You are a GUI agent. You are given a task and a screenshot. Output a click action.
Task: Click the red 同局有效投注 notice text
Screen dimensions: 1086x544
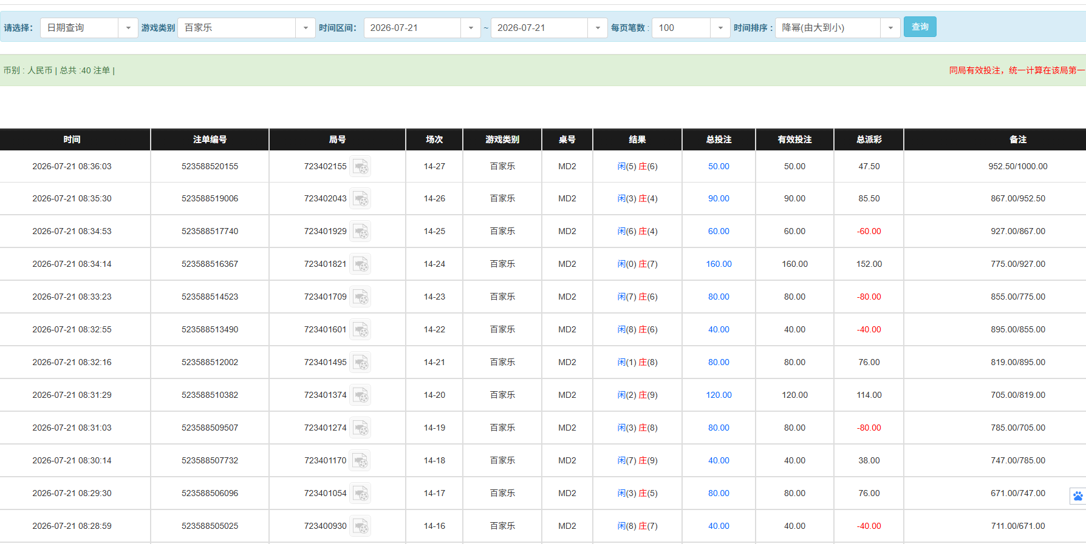pos(1017,70)
